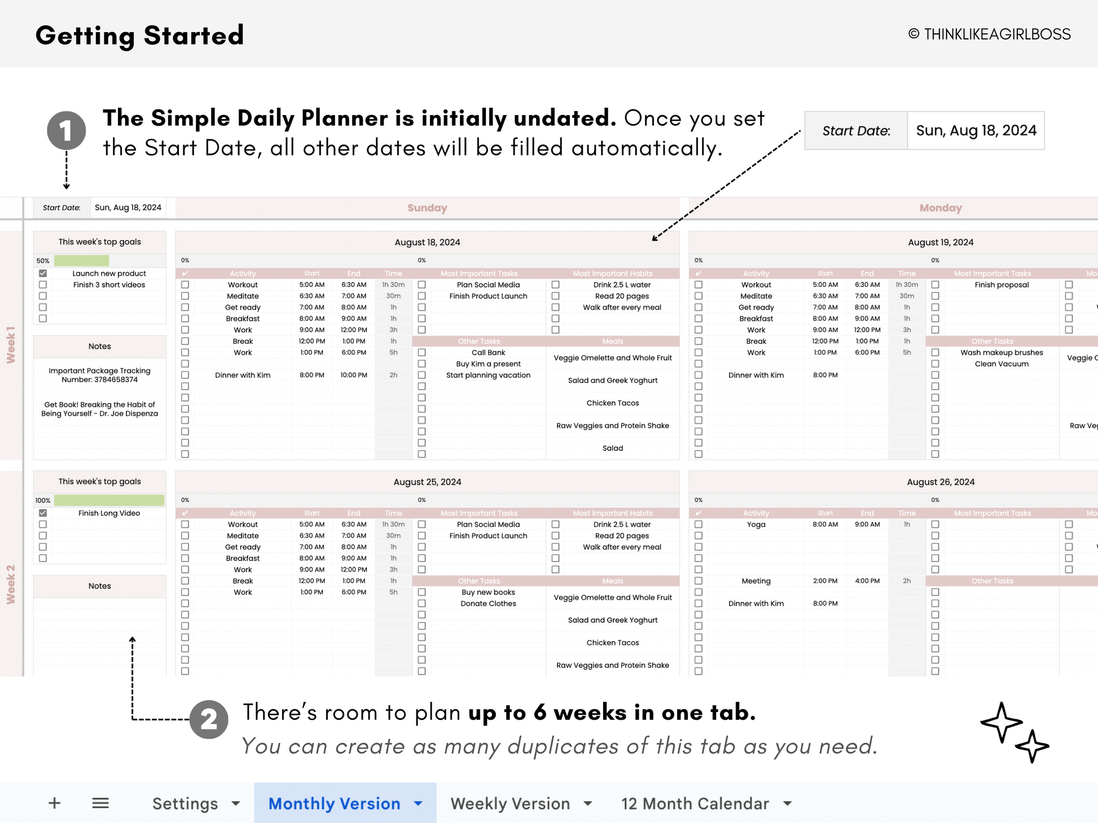
Task: Open the Settings tab dropdown arrow
Action: coord(236,803)
